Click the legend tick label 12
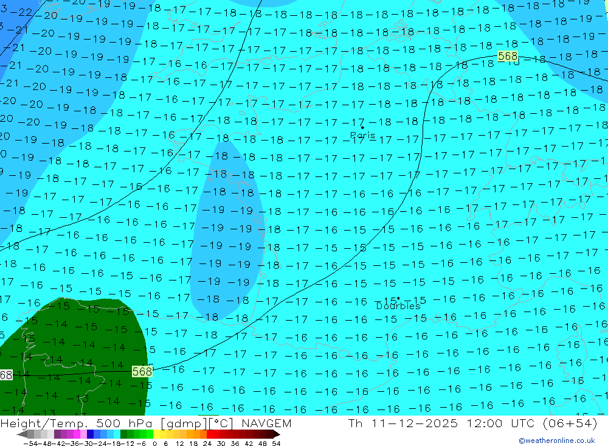 179,444
